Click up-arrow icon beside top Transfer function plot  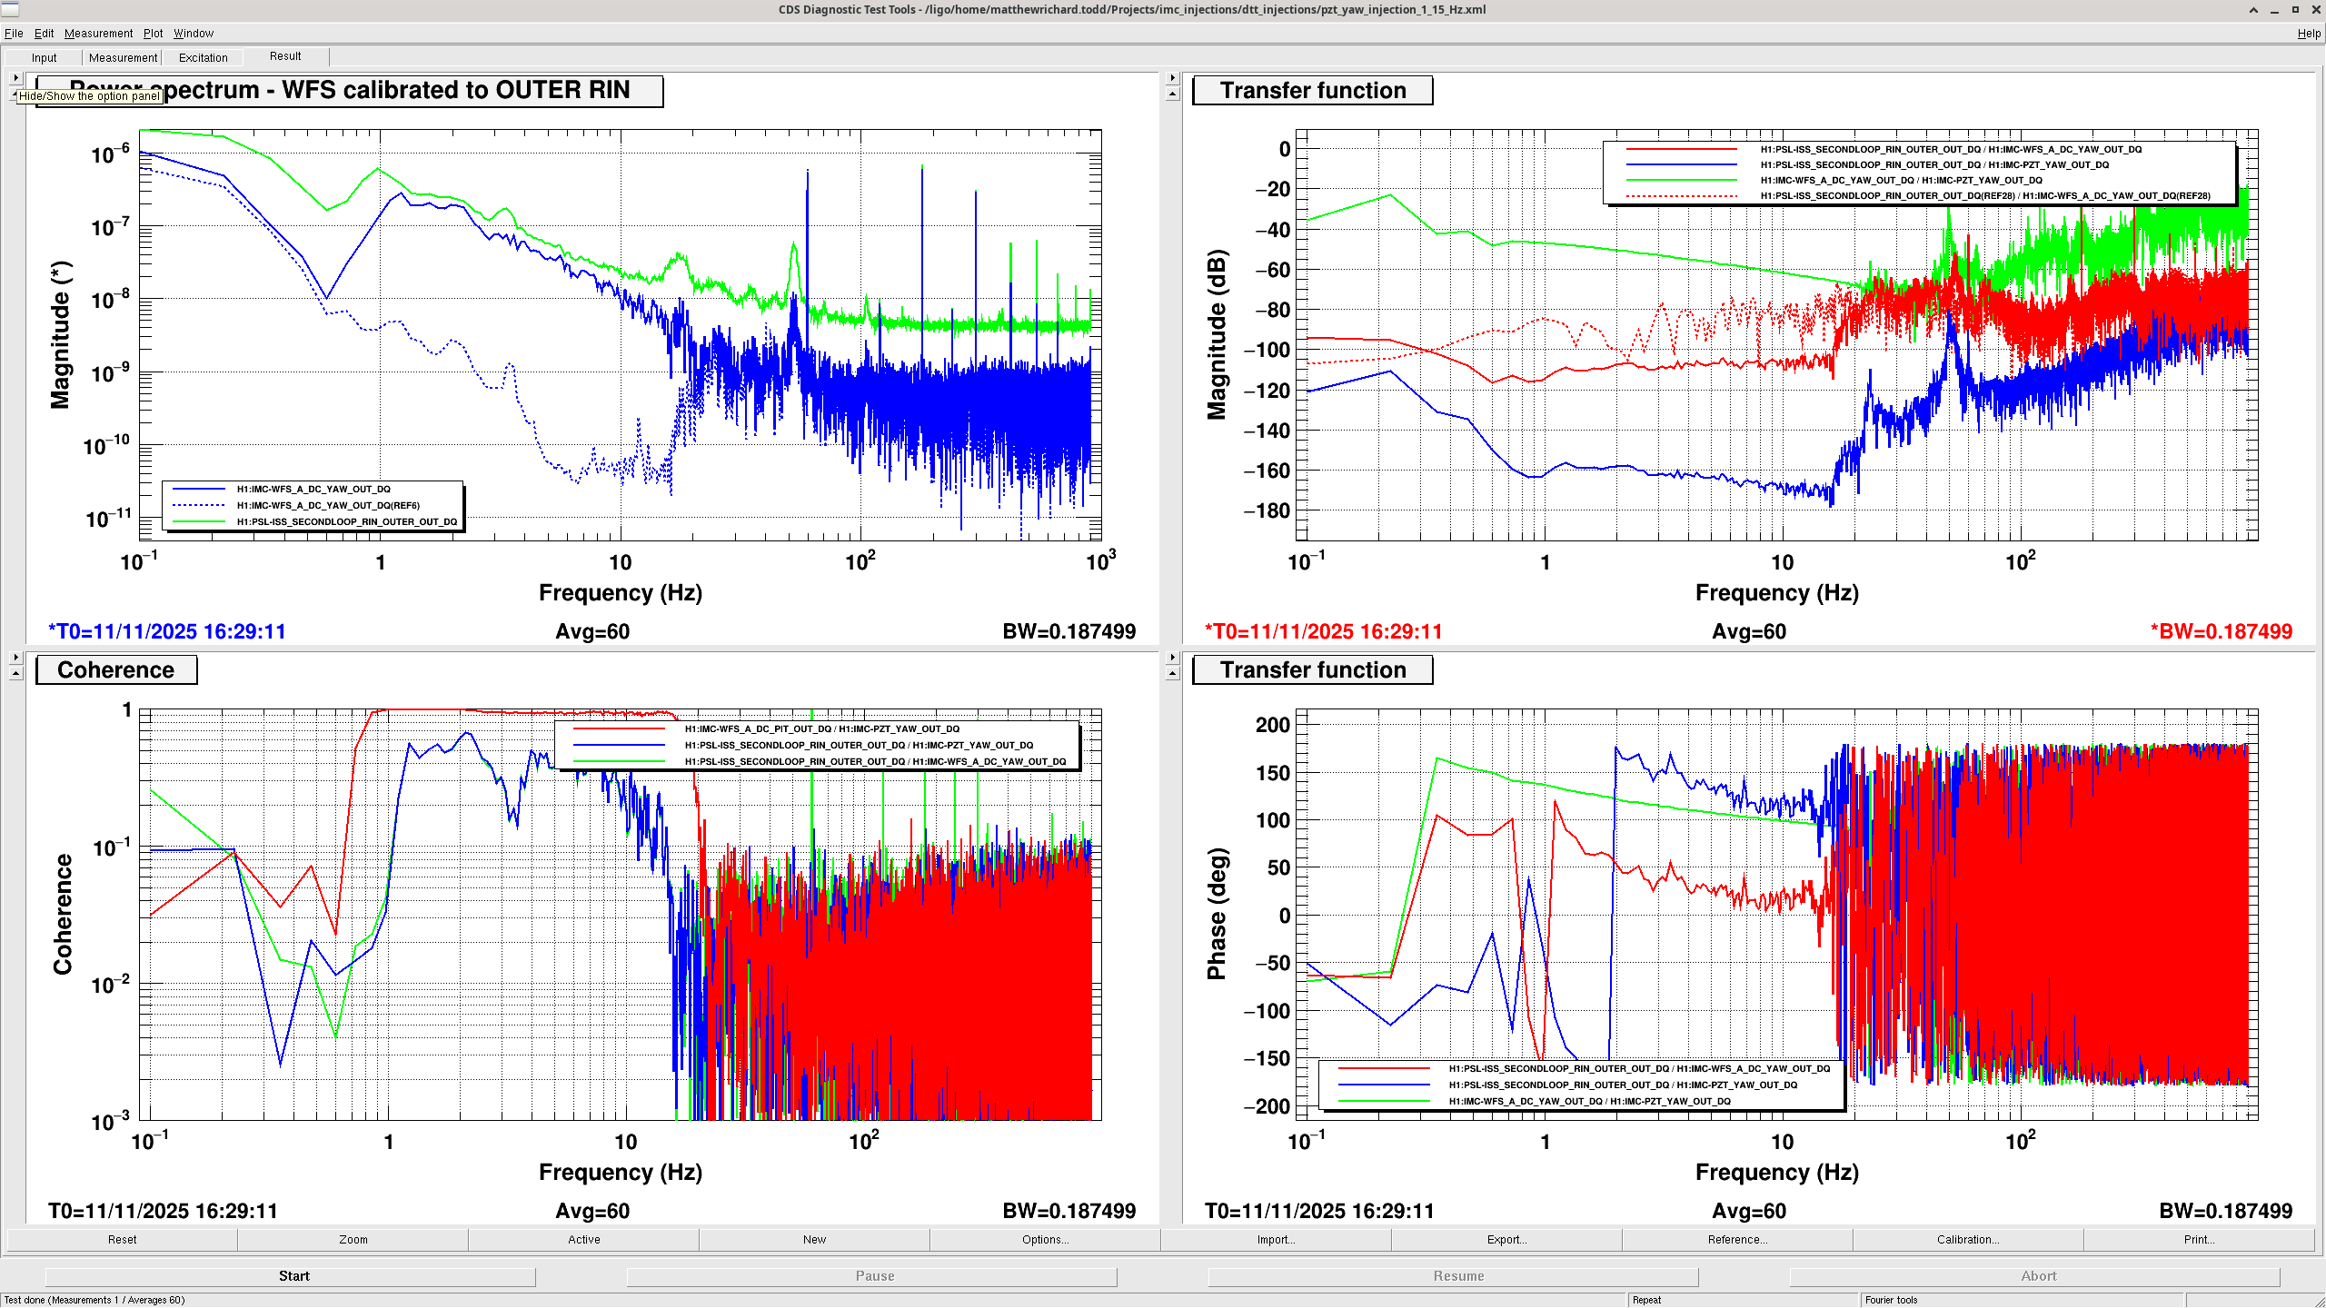point(1172,94)
